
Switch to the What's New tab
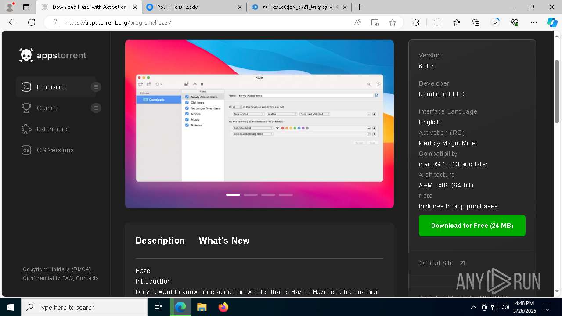pyautogui.click(x=224, y=241)
